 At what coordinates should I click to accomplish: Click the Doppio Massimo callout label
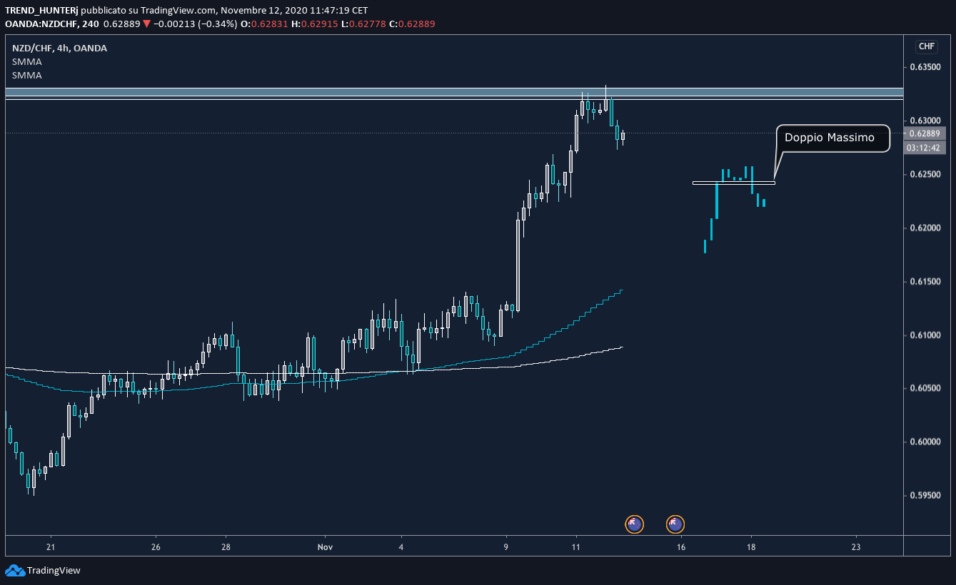(x=833, y=138)
